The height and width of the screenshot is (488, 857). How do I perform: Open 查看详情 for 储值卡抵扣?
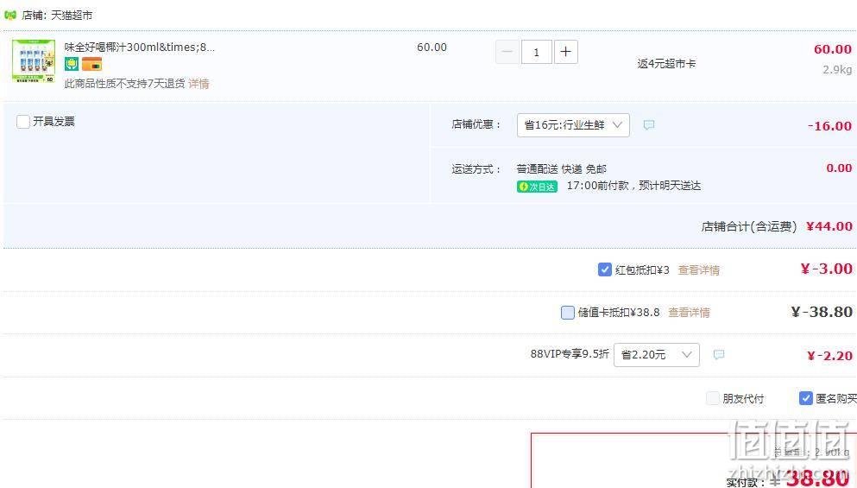689,313
